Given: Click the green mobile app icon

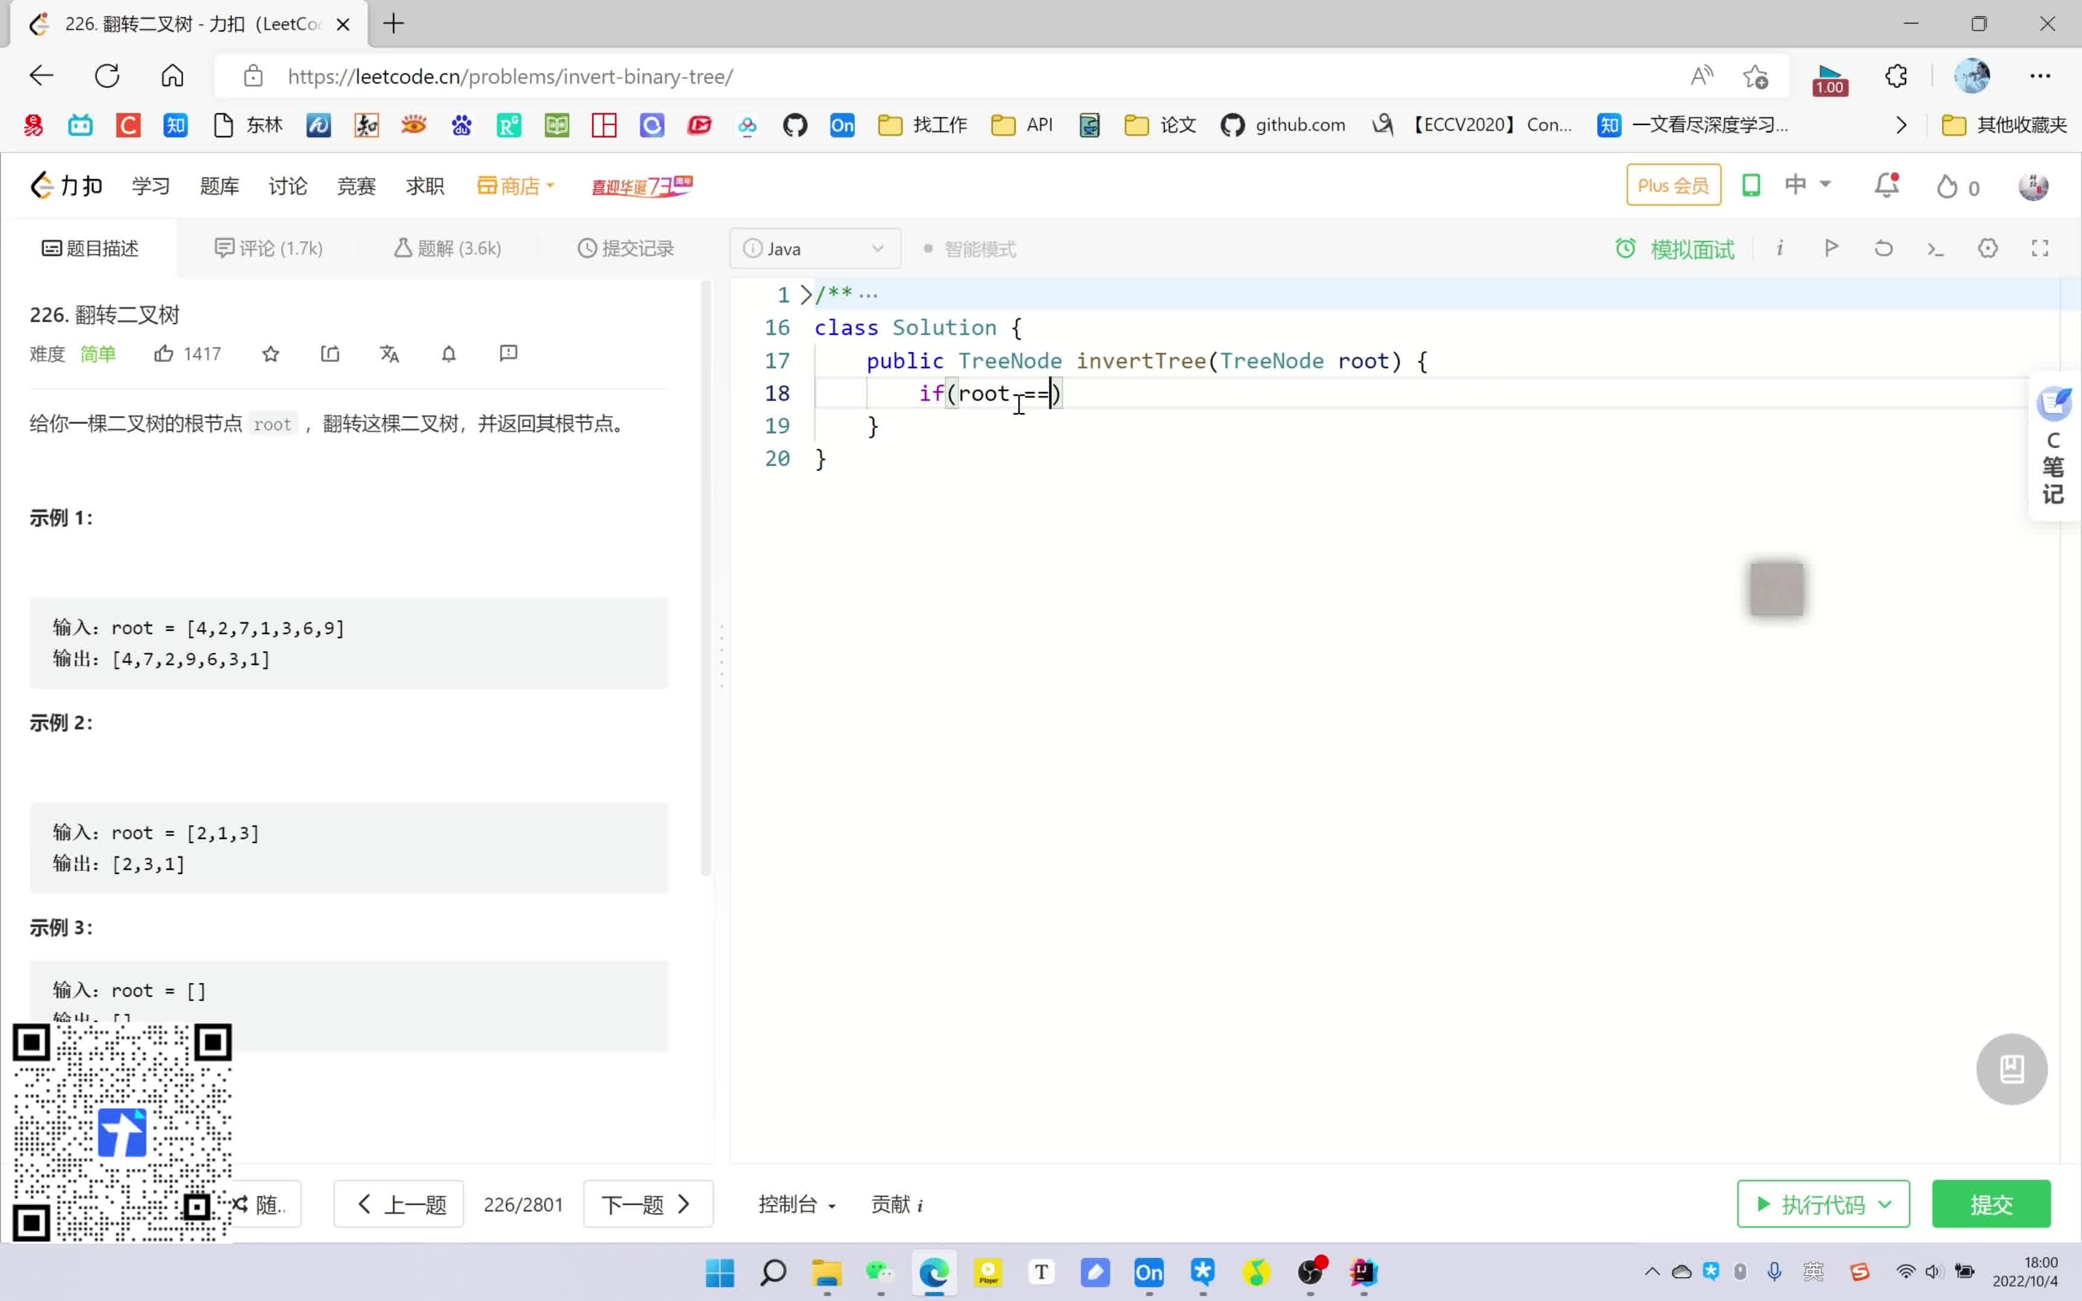Looking at the screenshot, I should click(1751, 185).
